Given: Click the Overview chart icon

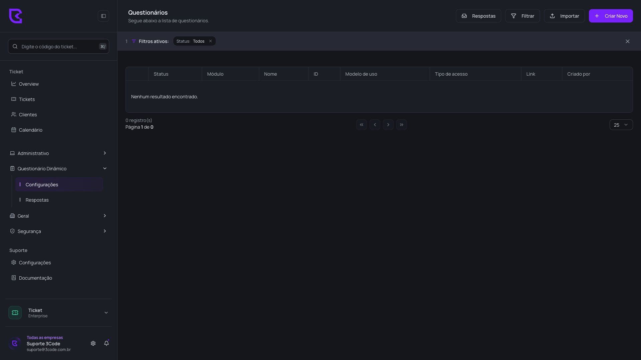Looking at the screenshot, I should 14,84.
